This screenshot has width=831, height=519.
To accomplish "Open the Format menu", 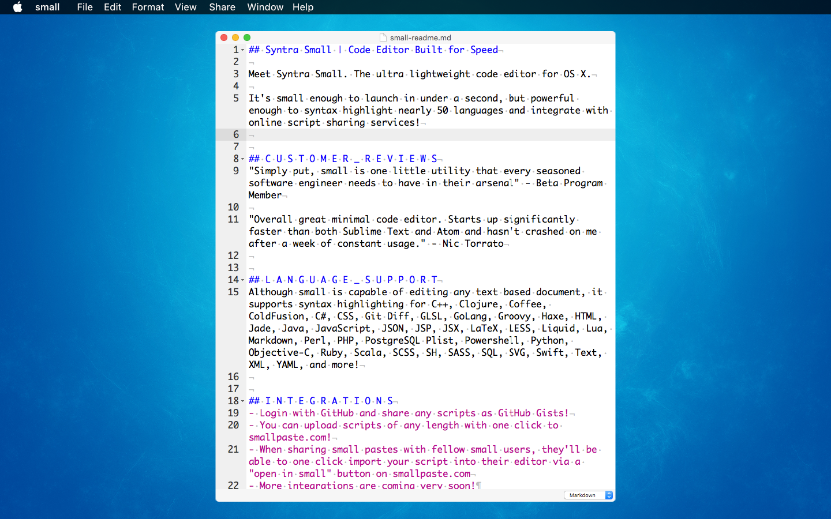I will [148, 7].
